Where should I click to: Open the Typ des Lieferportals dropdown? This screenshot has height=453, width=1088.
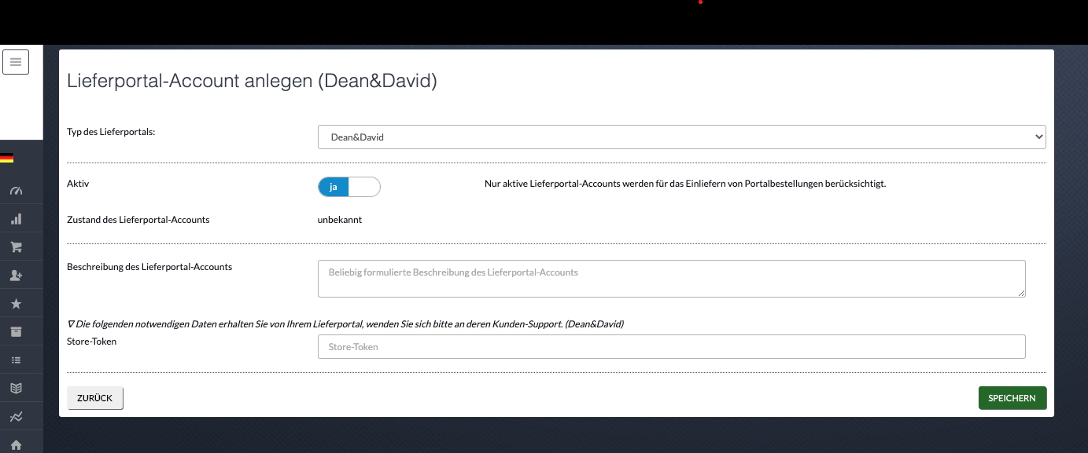(681, 137)
